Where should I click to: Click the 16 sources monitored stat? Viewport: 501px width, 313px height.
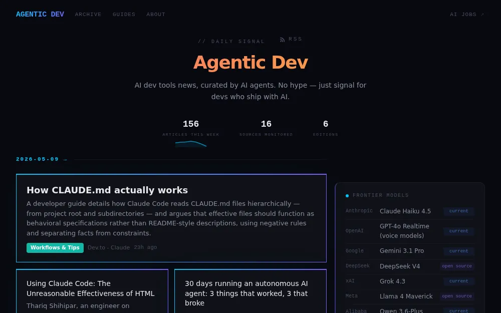click(266, 128)
